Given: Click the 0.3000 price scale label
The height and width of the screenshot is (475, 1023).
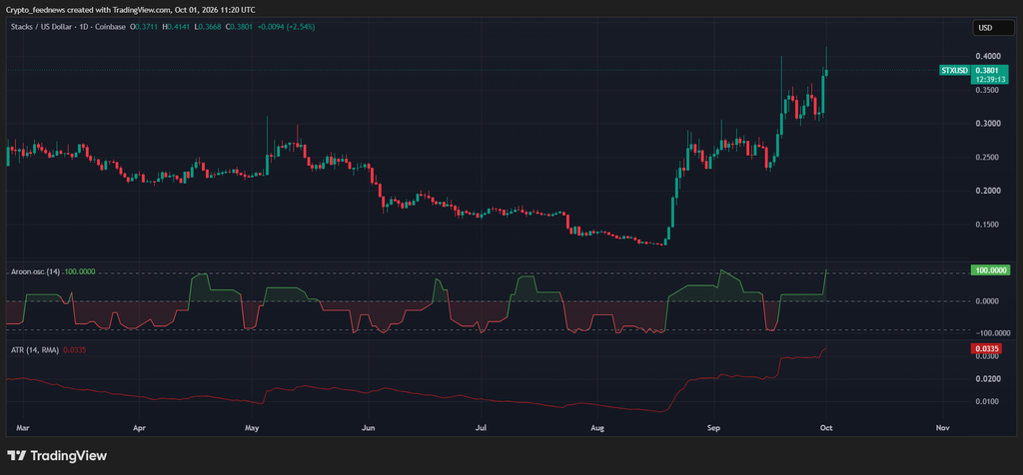Looking at the screenshot, I should coord(986,124).
